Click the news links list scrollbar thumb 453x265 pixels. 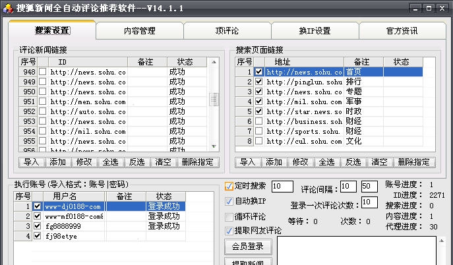point(214,100)
